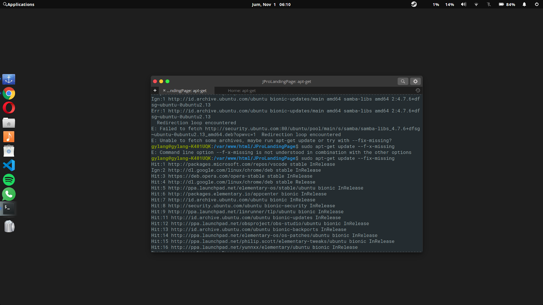Image resolution: width=543 pixels, height=305 pixels.
Task: Select the Terminal icon in the dock
Action: point(9,208)
